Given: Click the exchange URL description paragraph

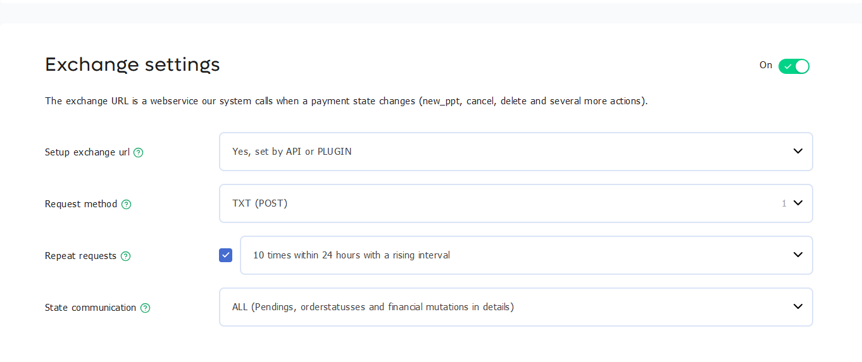Looking at the screenshot, I should pyautogui.click(x=346, y=101).
